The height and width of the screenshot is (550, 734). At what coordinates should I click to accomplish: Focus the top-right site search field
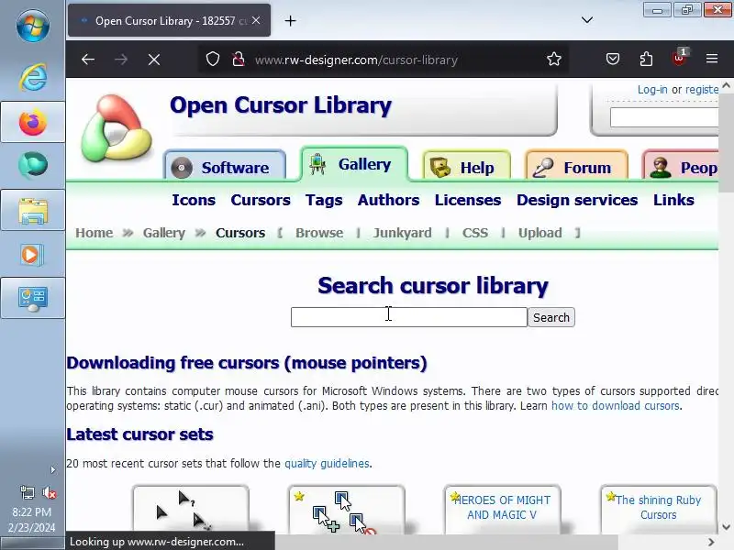[664, 117]
